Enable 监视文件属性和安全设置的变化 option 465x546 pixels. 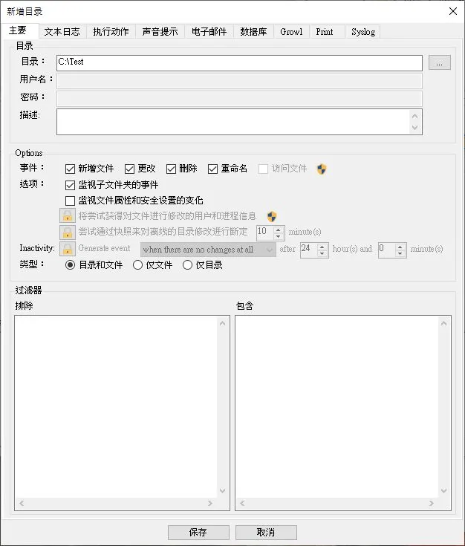point(70,201)
